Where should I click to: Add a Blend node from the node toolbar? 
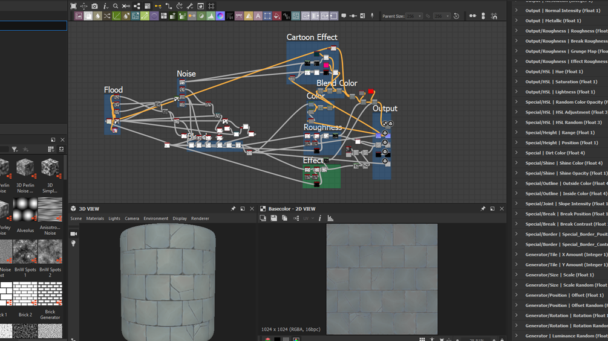click(88, 16)
